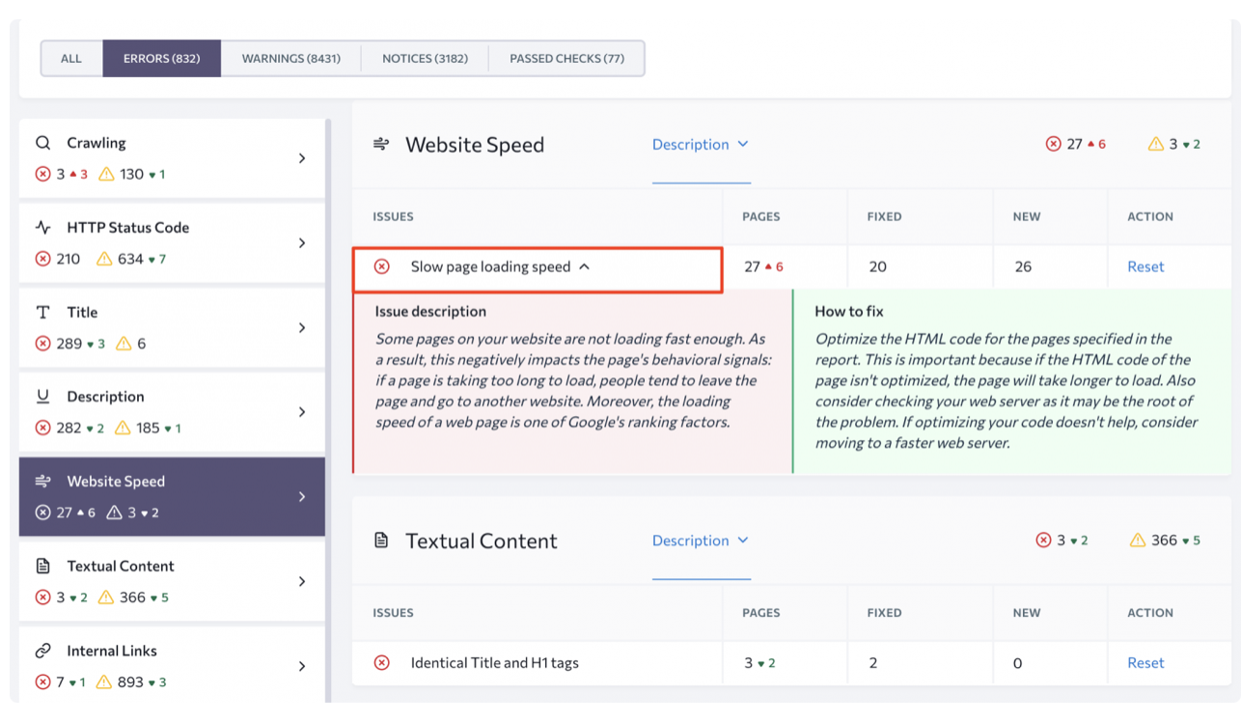
Task: Click the HTTP Status Code pulse icon
Action: point(42,228)
